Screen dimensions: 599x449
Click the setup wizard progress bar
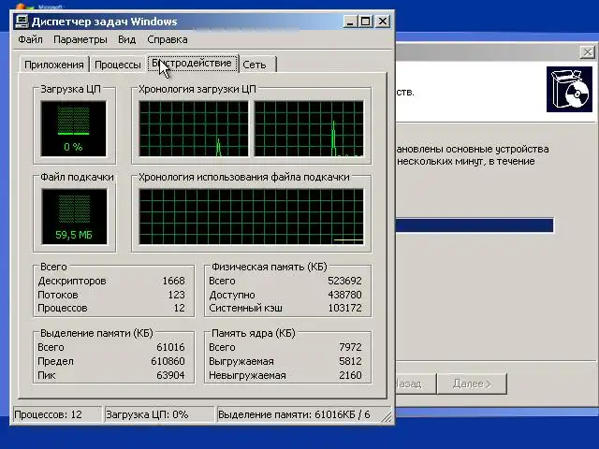click(475, 224)
